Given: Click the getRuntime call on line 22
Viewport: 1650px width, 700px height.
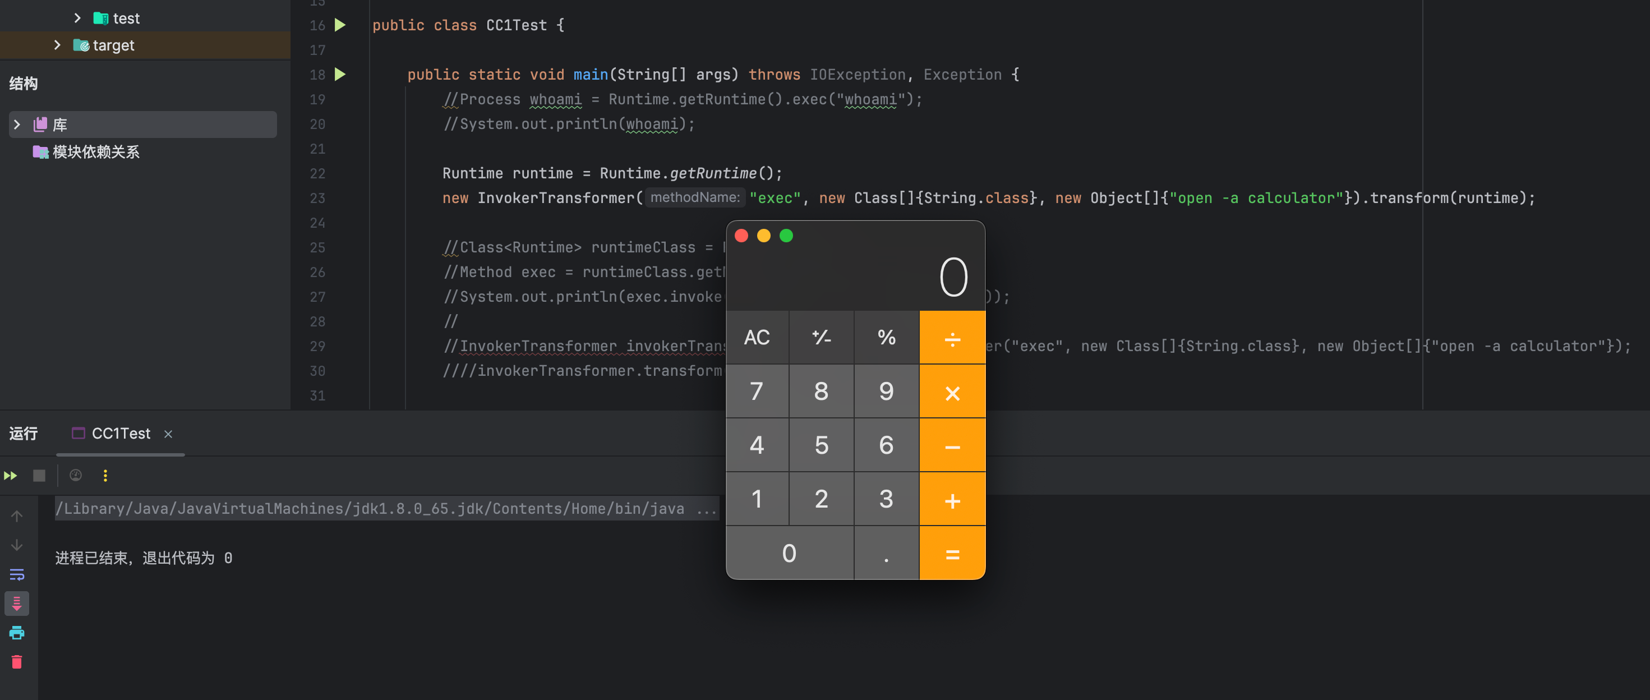Looking at the screenshot, I should pyautogui.click(x=713, y=173).
